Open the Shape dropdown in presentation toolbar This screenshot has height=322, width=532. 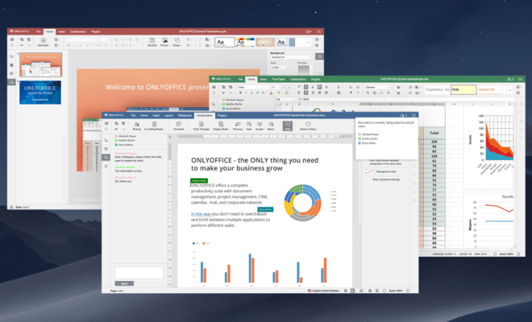(x=177, y=42)
